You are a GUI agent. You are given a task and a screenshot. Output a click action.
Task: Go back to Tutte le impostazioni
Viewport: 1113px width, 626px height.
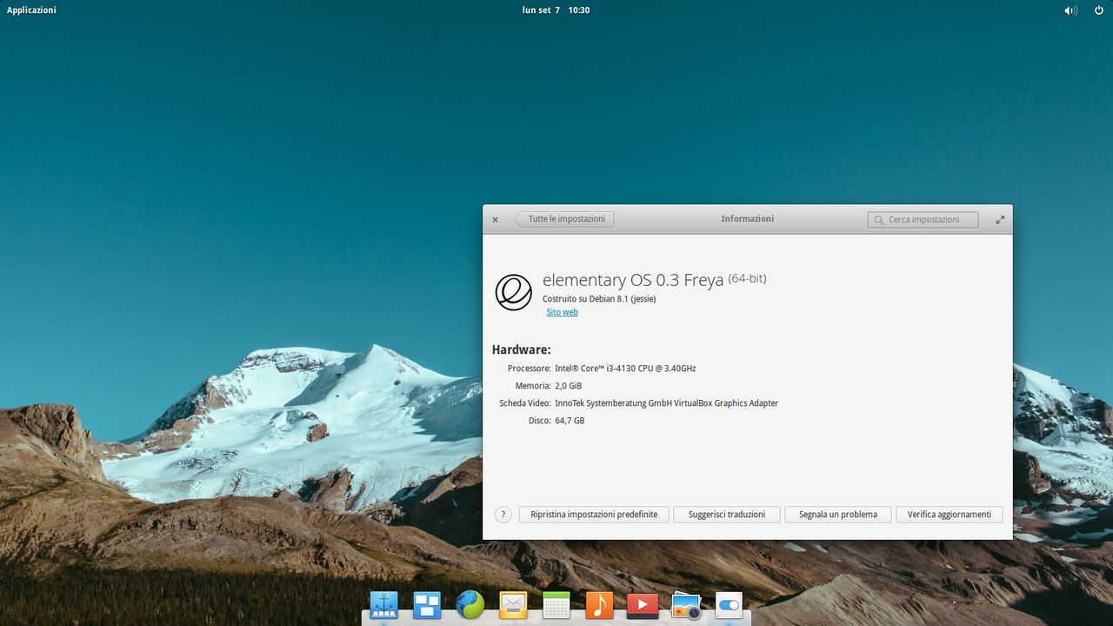click(x=565, y=219)
